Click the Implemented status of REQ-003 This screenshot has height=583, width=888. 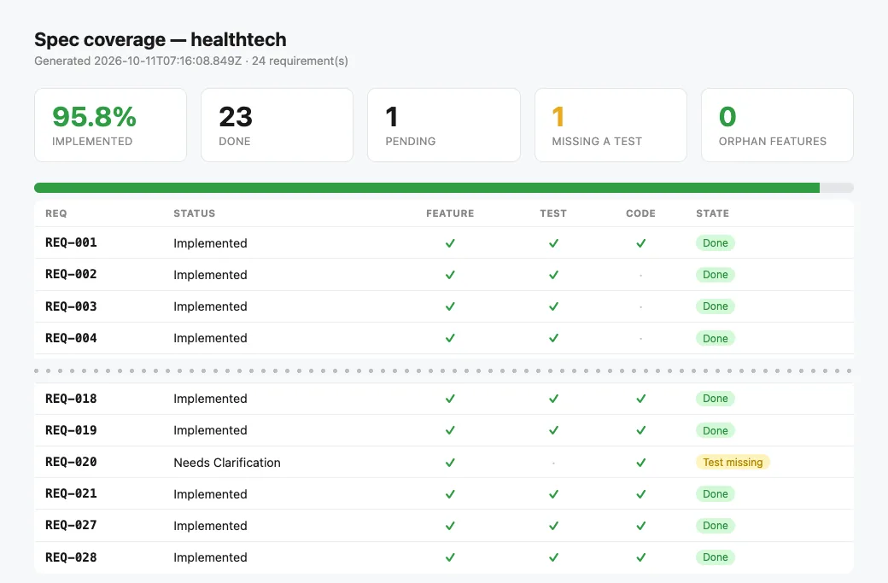[210, 306]
